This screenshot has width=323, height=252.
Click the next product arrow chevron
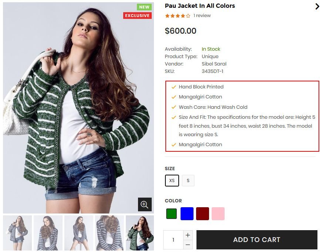coord(317,6)
